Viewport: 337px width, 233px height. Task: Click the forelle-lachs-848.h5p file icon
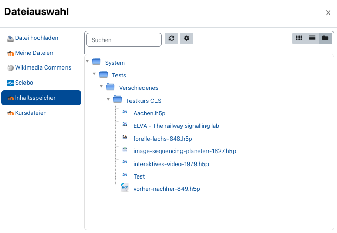pos(125,138)
